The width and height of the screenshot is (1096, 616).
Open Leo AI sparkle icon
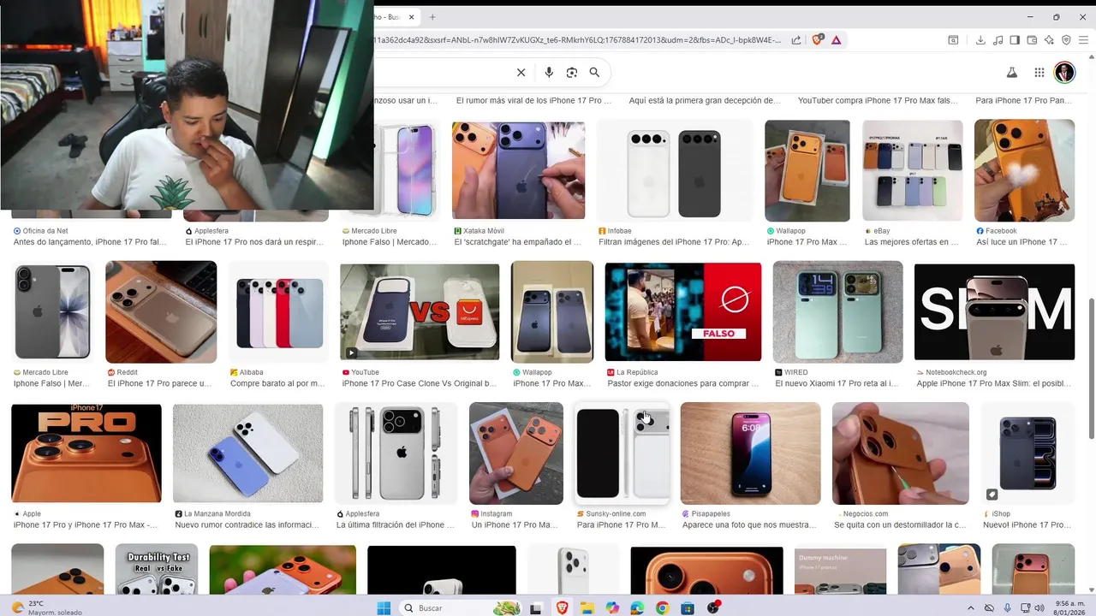pyautogui.click(x=1049, y=40)
